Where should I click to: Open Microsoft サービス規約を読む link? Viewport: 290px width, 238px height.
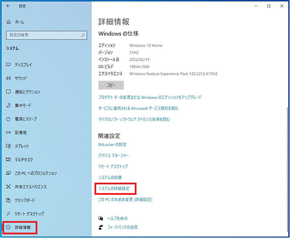(x=139, y=108)
